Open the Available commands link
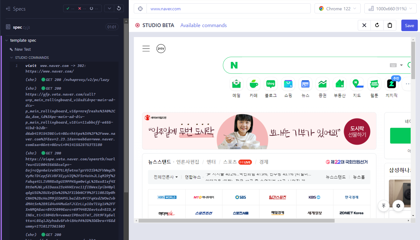 203,25
